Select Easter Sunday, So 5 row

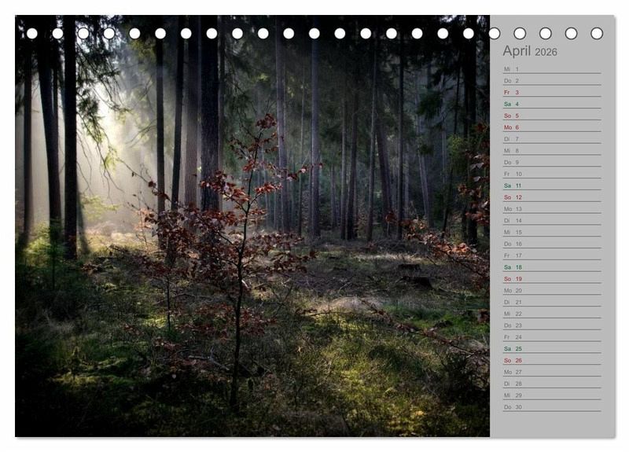pos(551,116)
